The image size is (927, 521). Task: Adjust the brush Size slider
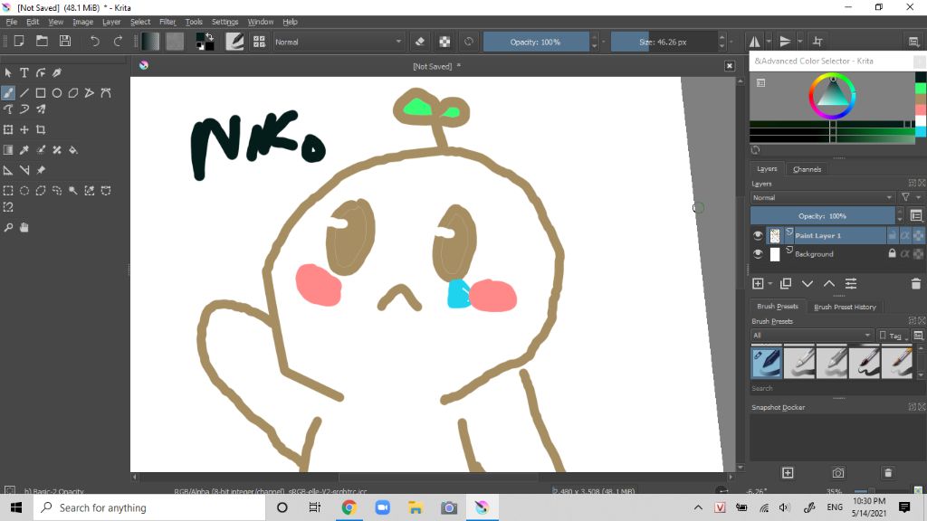664,42
